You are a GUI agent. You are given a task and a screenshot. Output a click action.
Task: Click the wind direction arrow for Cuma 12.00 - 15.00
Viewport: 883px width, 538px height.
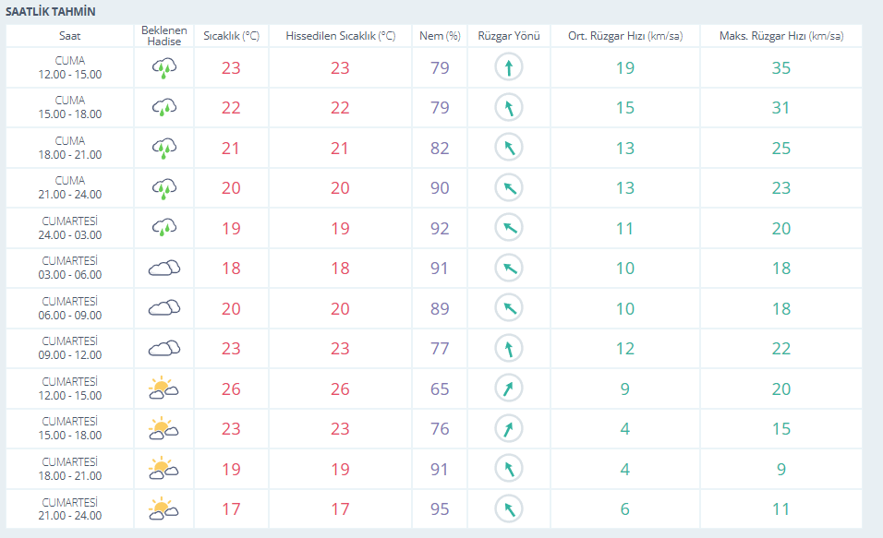[x=508, y=67]
